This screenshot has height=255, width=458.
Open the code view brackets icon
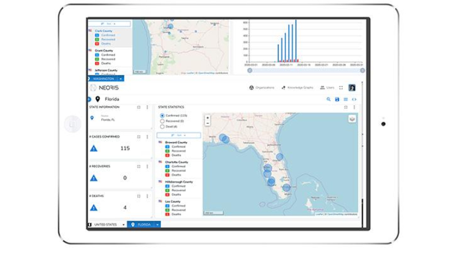tap(354, 100)
